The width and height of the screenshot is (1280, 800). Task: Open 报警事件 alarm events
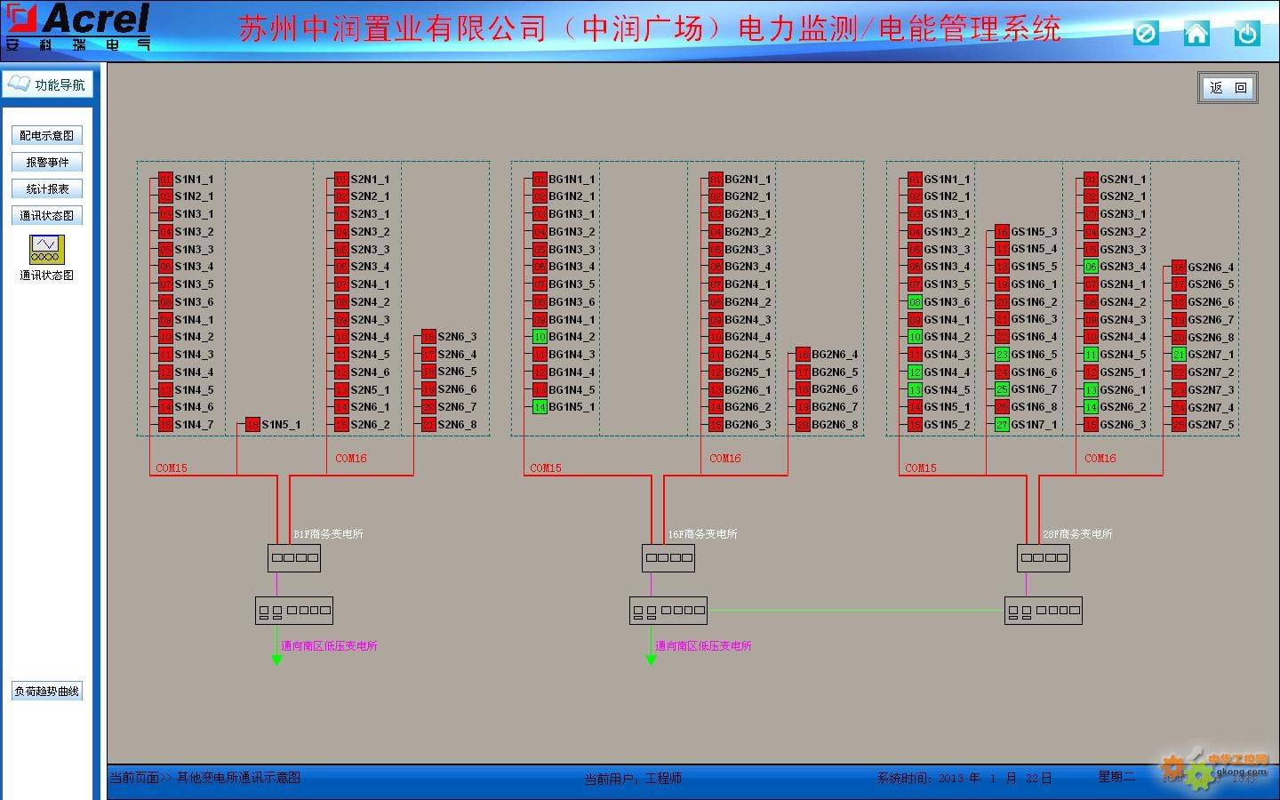47,162
